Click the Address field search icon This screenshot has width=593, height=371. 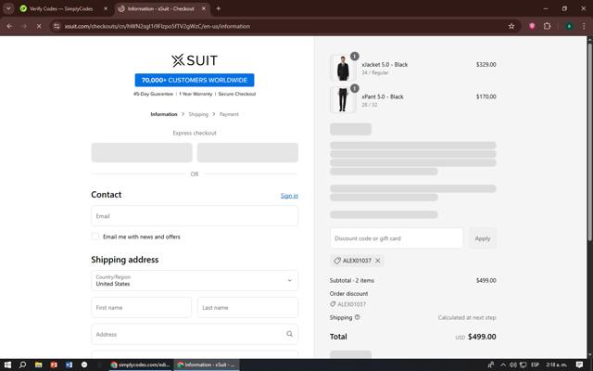[289, 334]
